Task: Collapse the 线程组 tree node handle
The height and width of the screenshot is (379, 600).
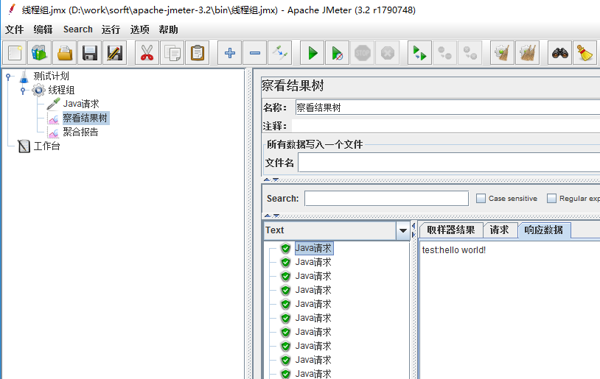Action: pyautogui.click(x=23, y=91)
